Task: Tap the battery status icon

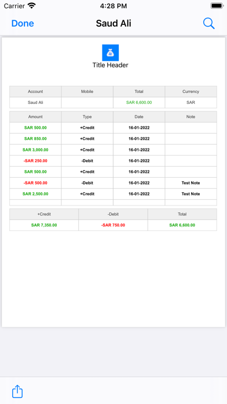Action: (x=217, y=6)
